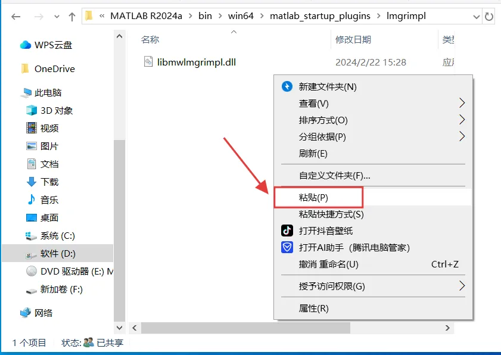Click the 视频 film icon

coord(32,128)
